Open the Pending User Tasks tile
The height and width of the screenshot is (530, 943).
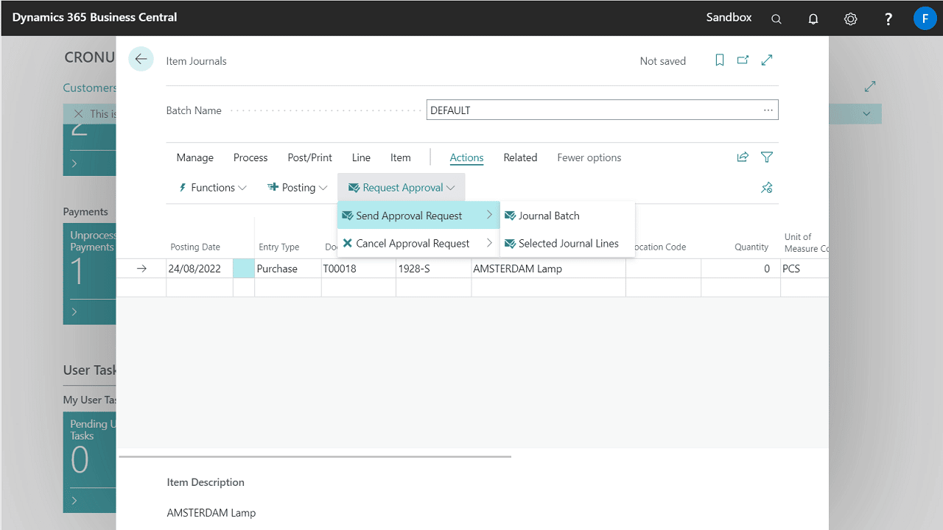(89, 462)
